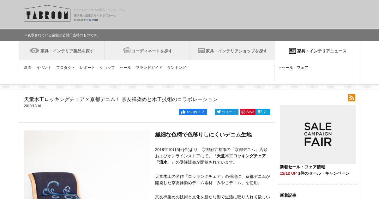This screenshot has width=379, height=199.
Task: Open 新着セール・フェア情報 link
Action: tap(302, 167)
